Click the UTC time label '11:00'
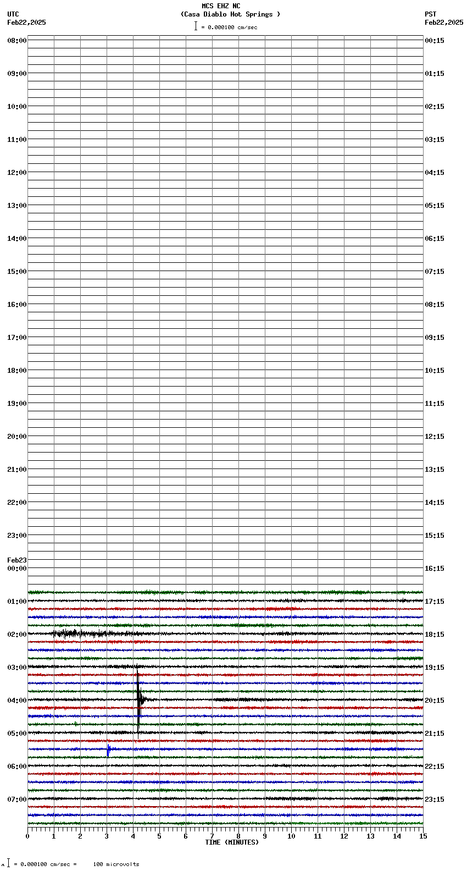The height and width of the screenshot is (871, 467). coord(17,140)
